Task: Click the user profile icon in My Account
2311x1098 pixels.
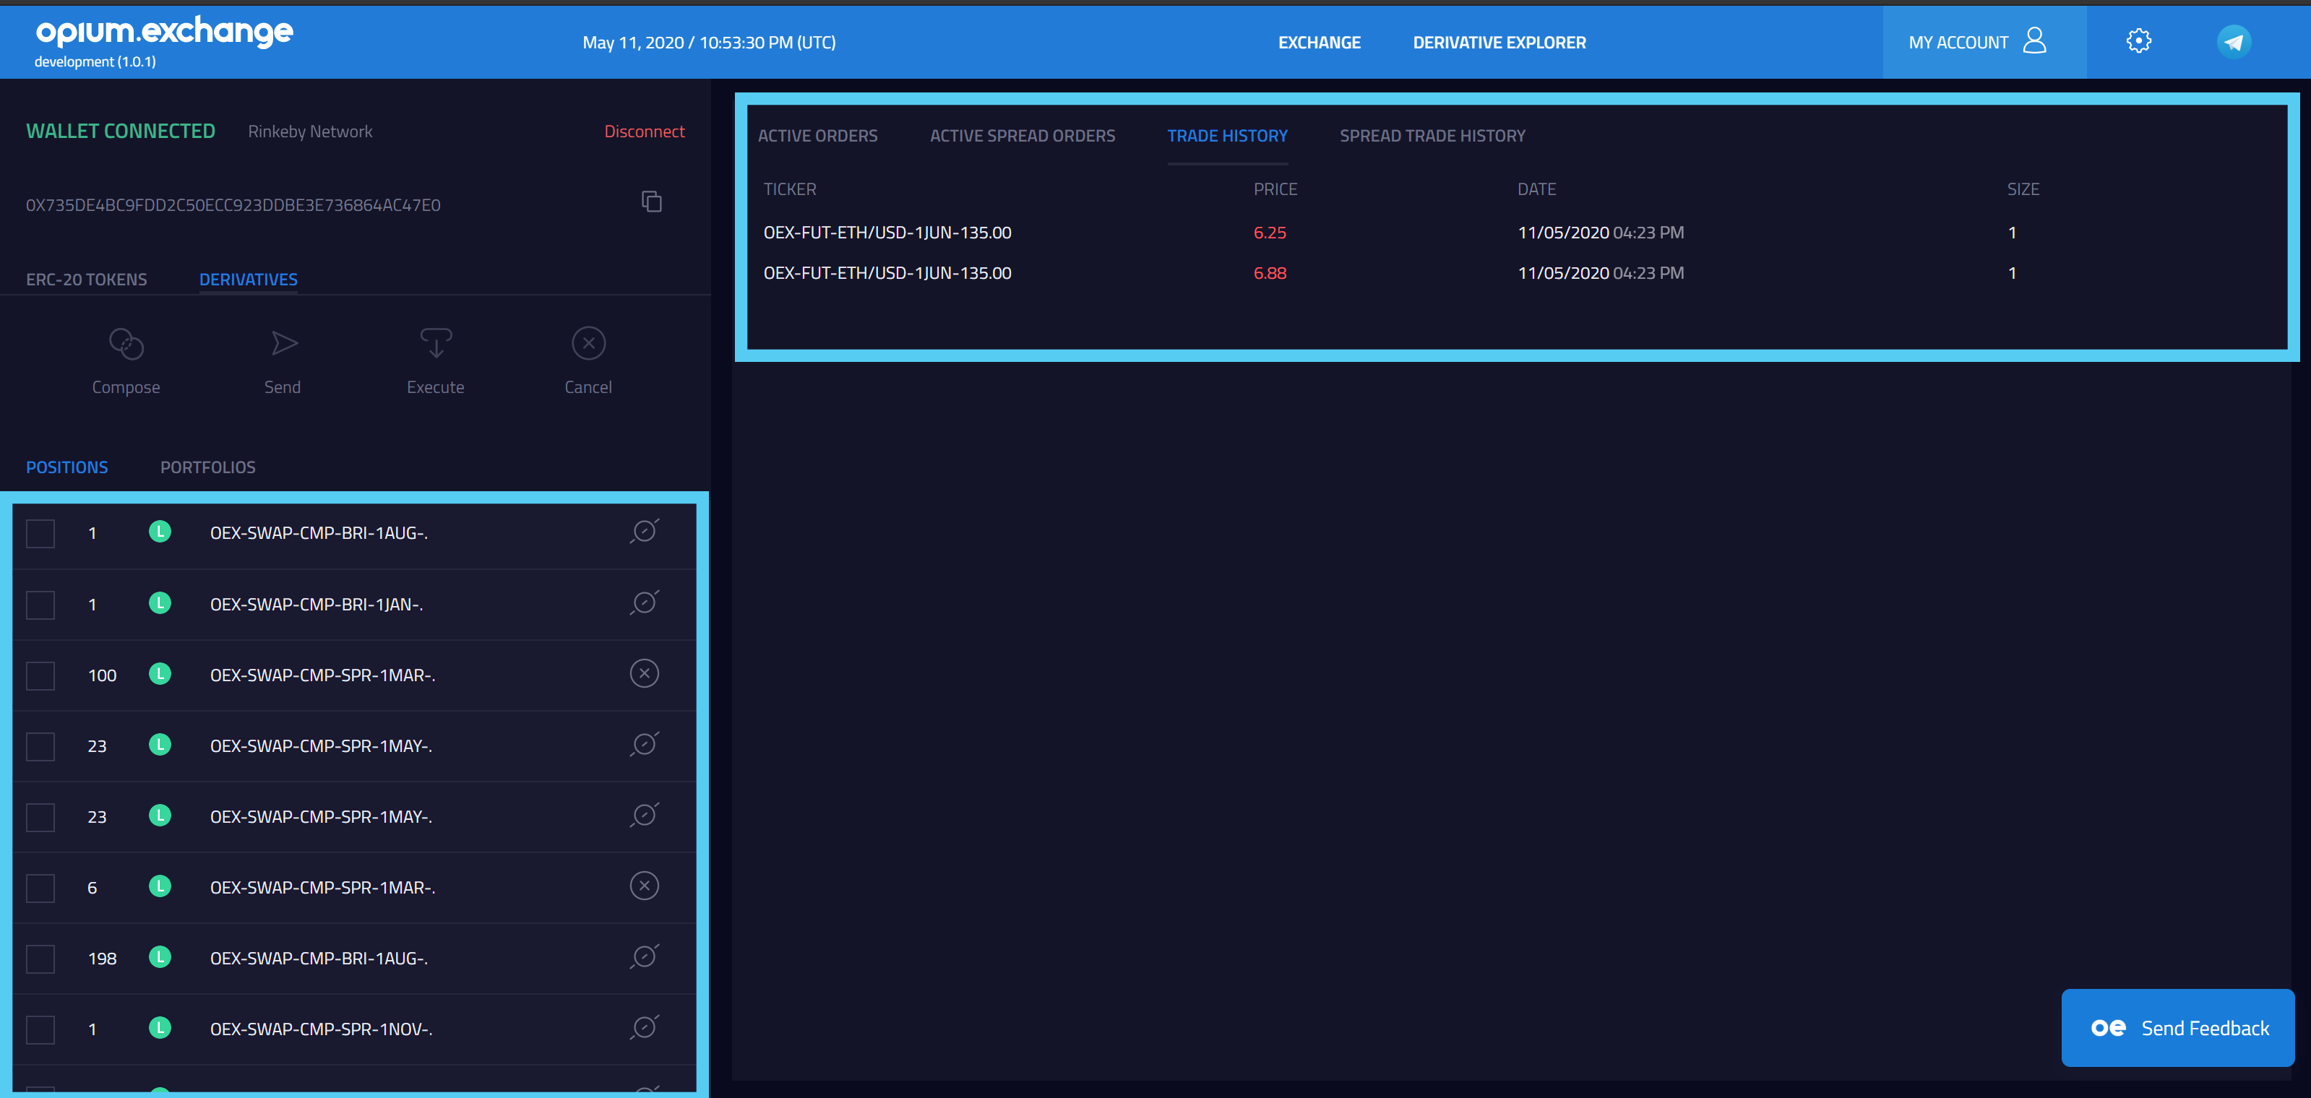Action: coord(2035,40)
